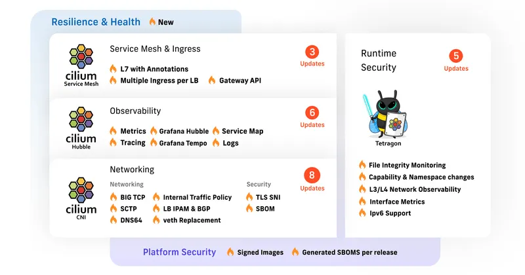
Task: Click flame icon next to Grafana Hubble
Action: pos(154,131)
